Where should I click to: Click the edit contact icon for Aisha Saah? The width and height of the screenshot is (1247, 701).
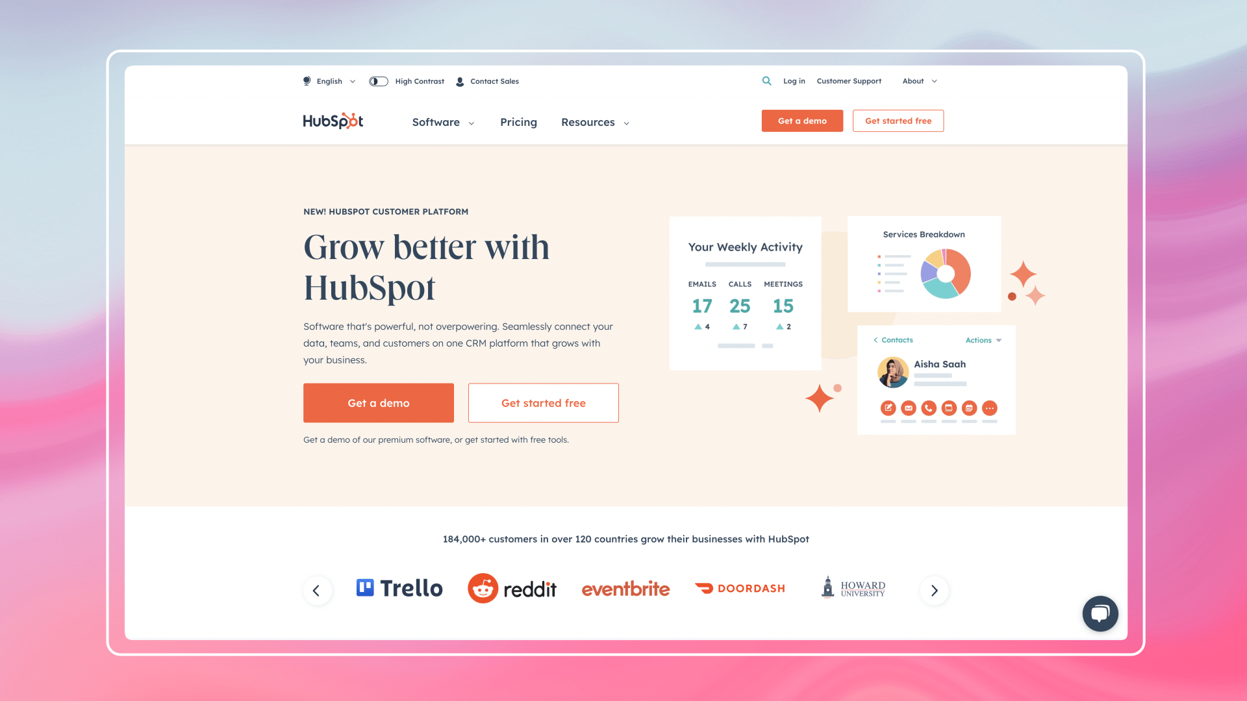888,408
